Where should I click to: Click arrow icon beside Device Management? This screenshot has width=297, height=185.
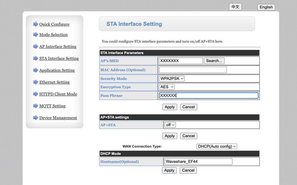point(36,118)
